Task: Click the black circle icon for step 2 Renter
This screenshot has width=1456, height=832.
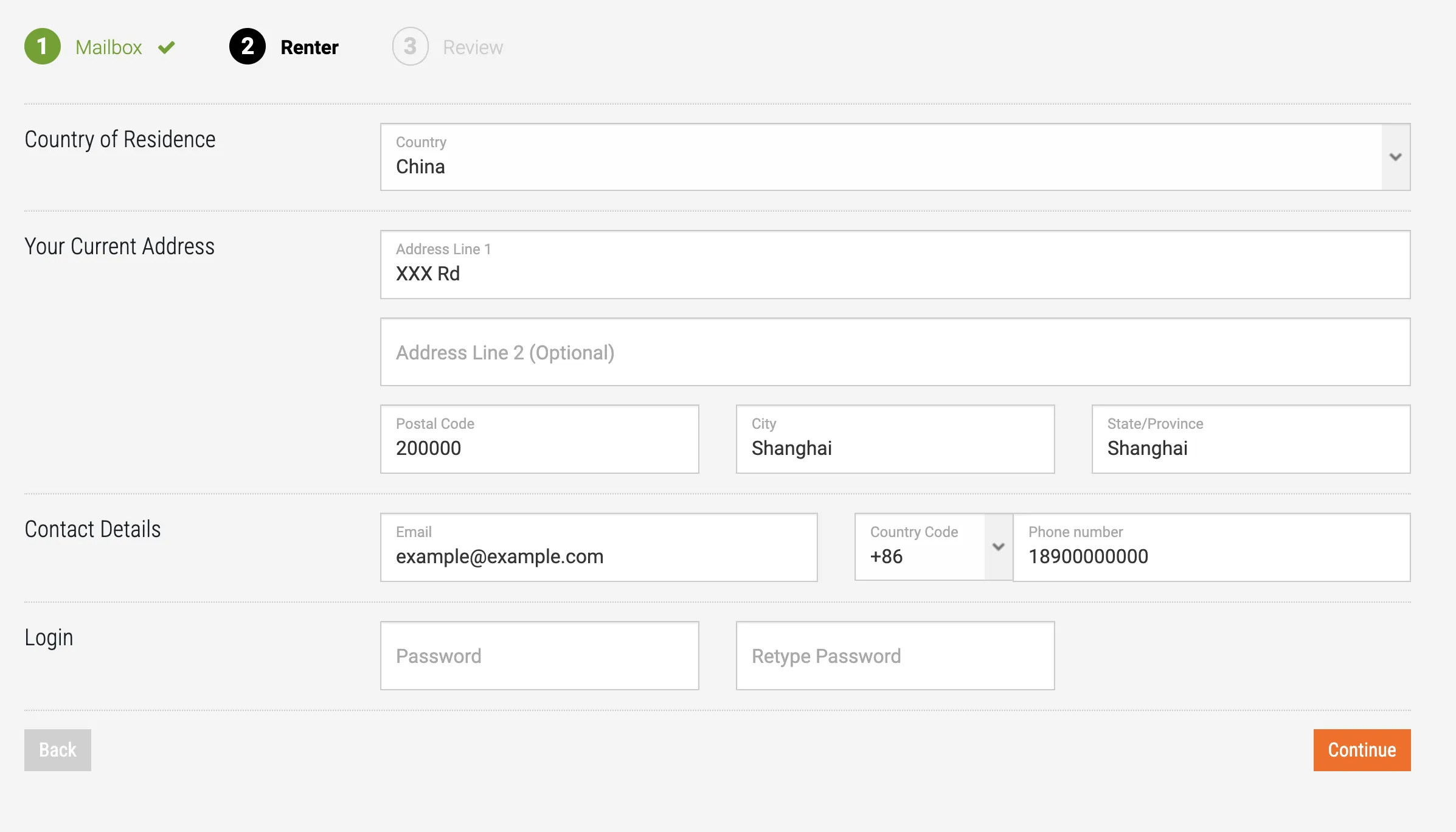Action: 246,47
